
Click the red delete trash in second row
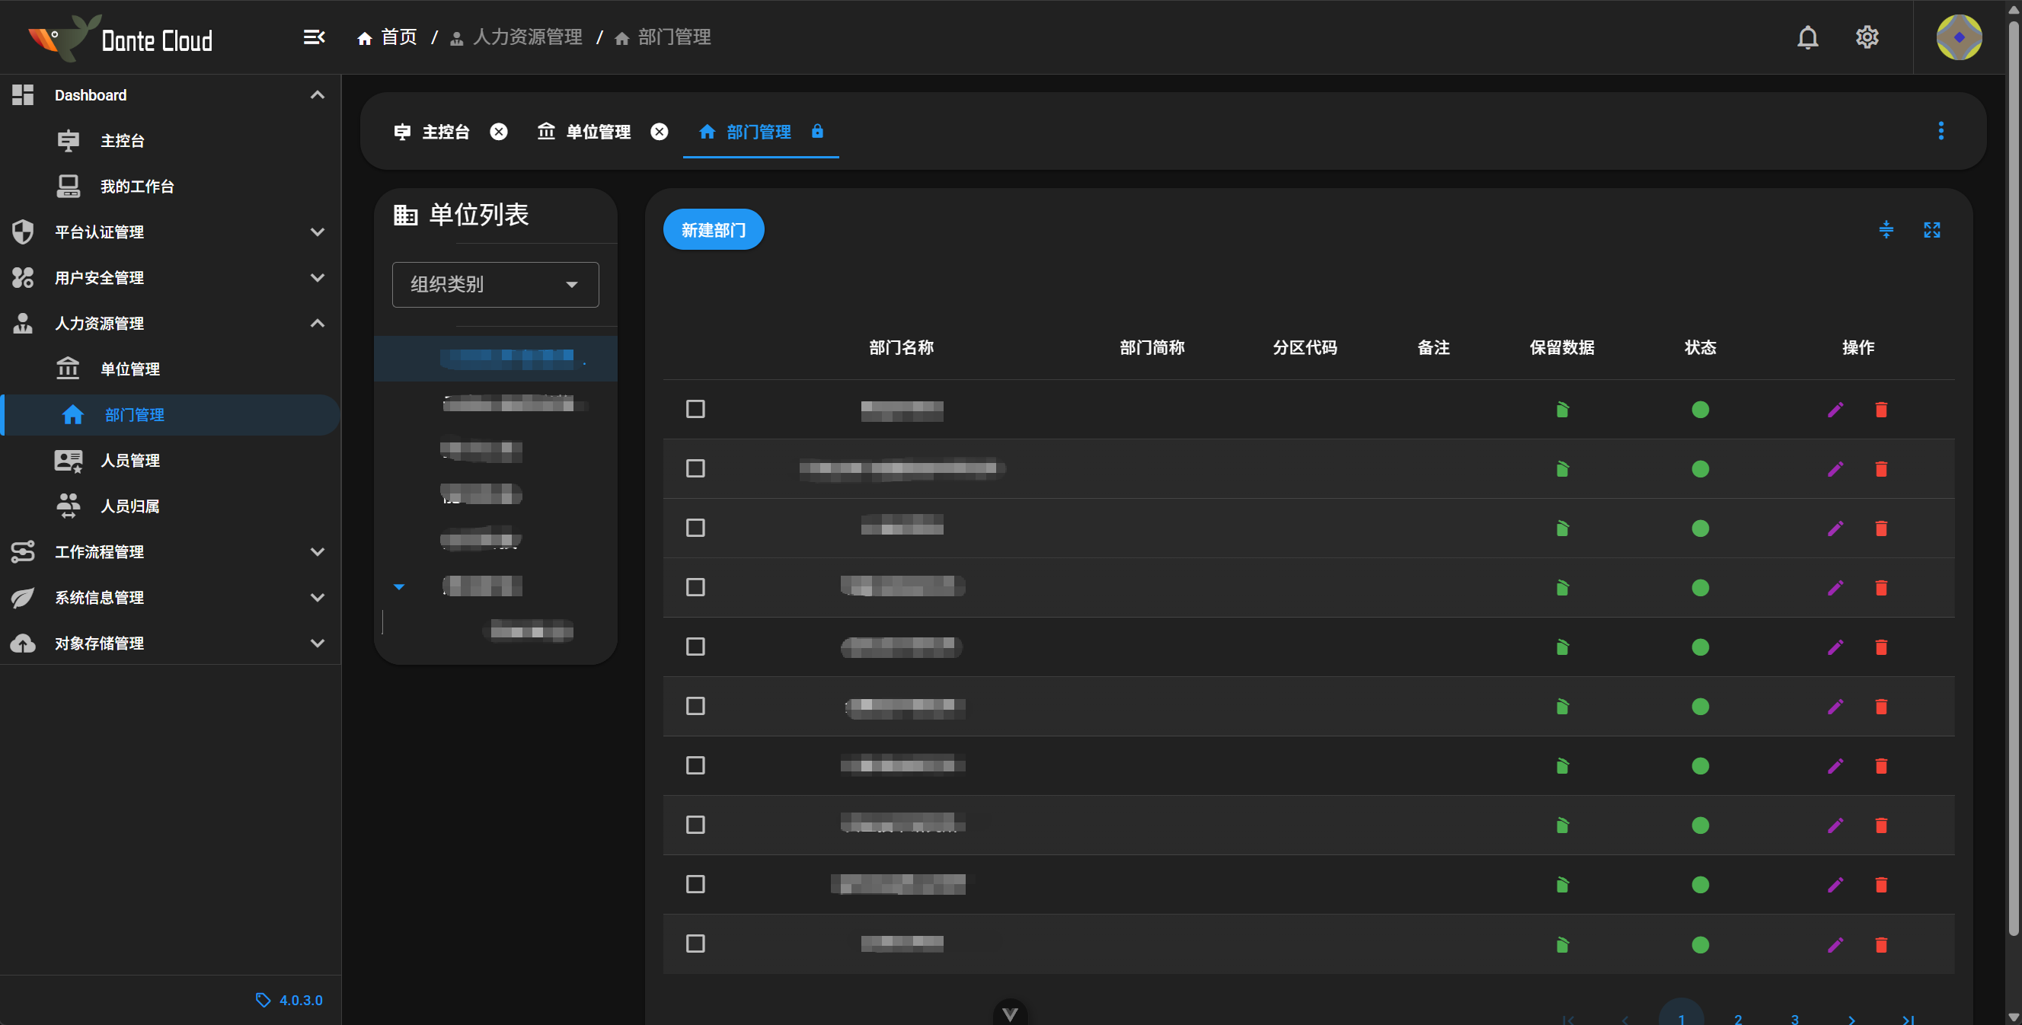(1880, 469)
